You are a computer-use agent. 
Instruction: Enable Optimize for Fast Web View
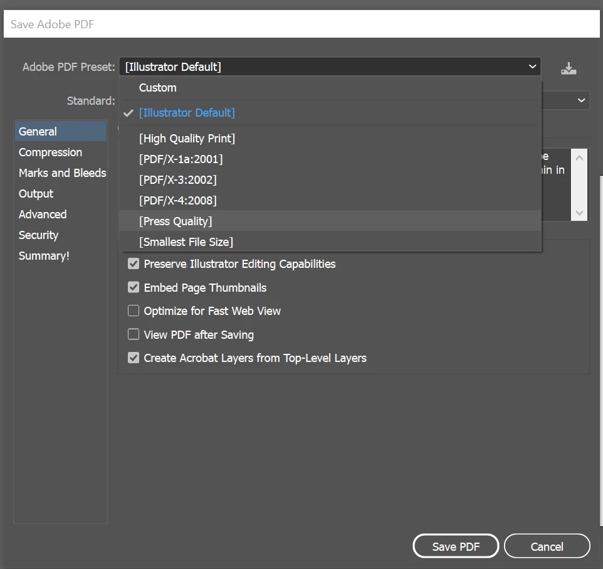point(134,311)
